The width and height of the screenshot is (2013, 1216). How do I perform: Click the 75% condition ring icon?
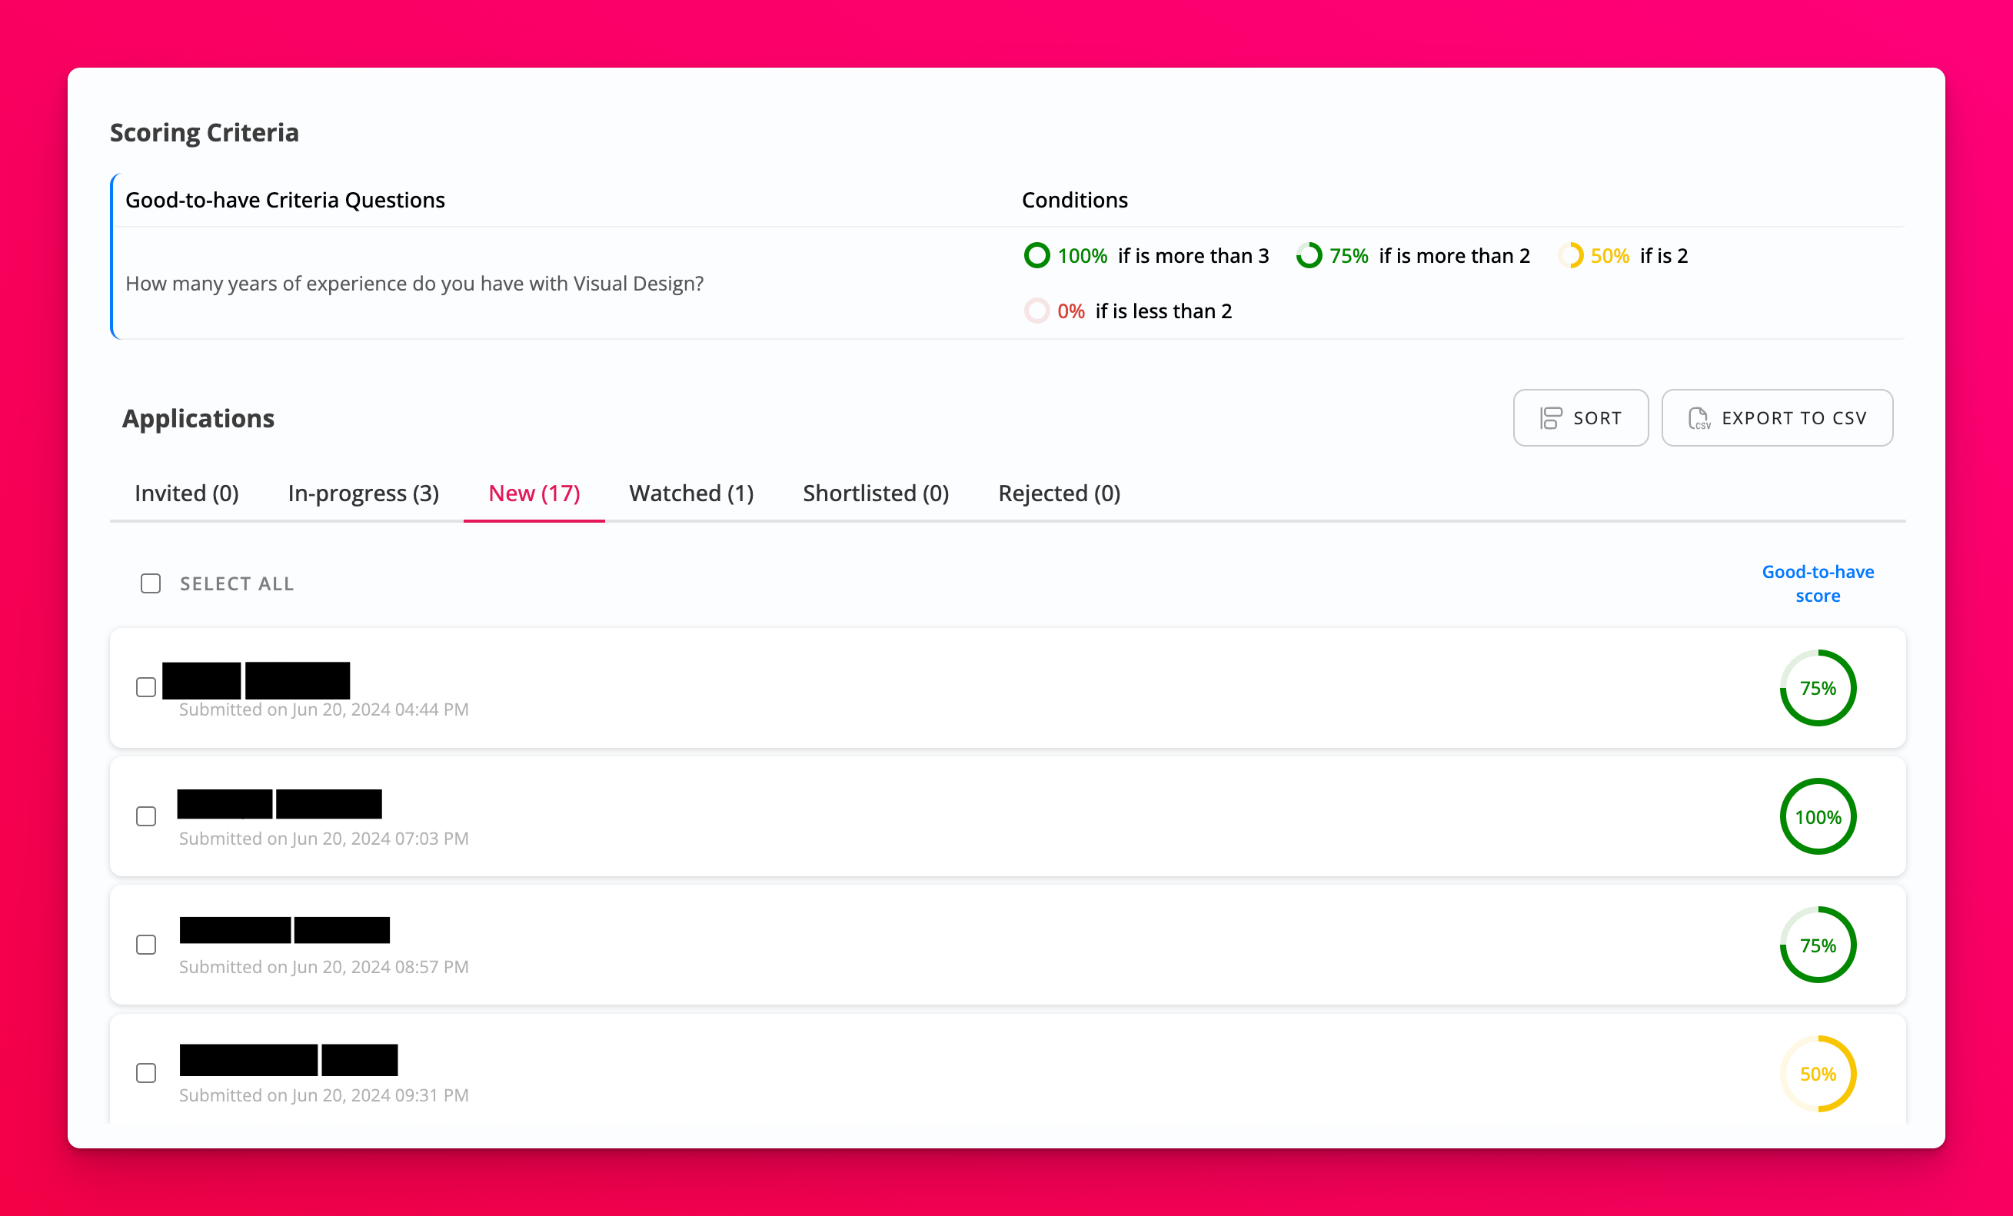(1309, 256)
